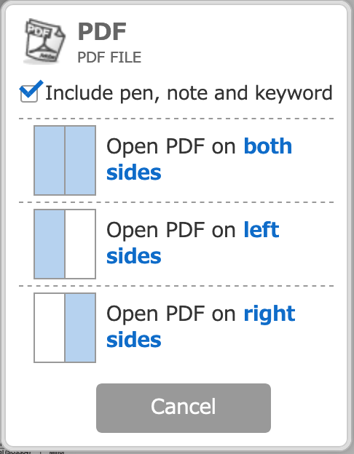
Task: Click the PDF document icon
Action: [44, 41]
